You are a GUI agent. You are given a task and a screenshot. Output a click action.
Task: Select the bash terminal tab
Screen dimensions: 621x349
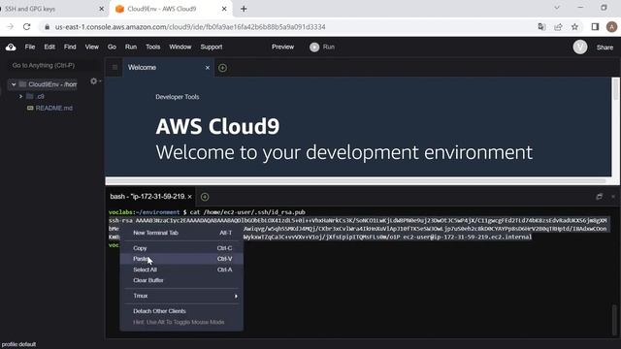click(x=147, y=196)
